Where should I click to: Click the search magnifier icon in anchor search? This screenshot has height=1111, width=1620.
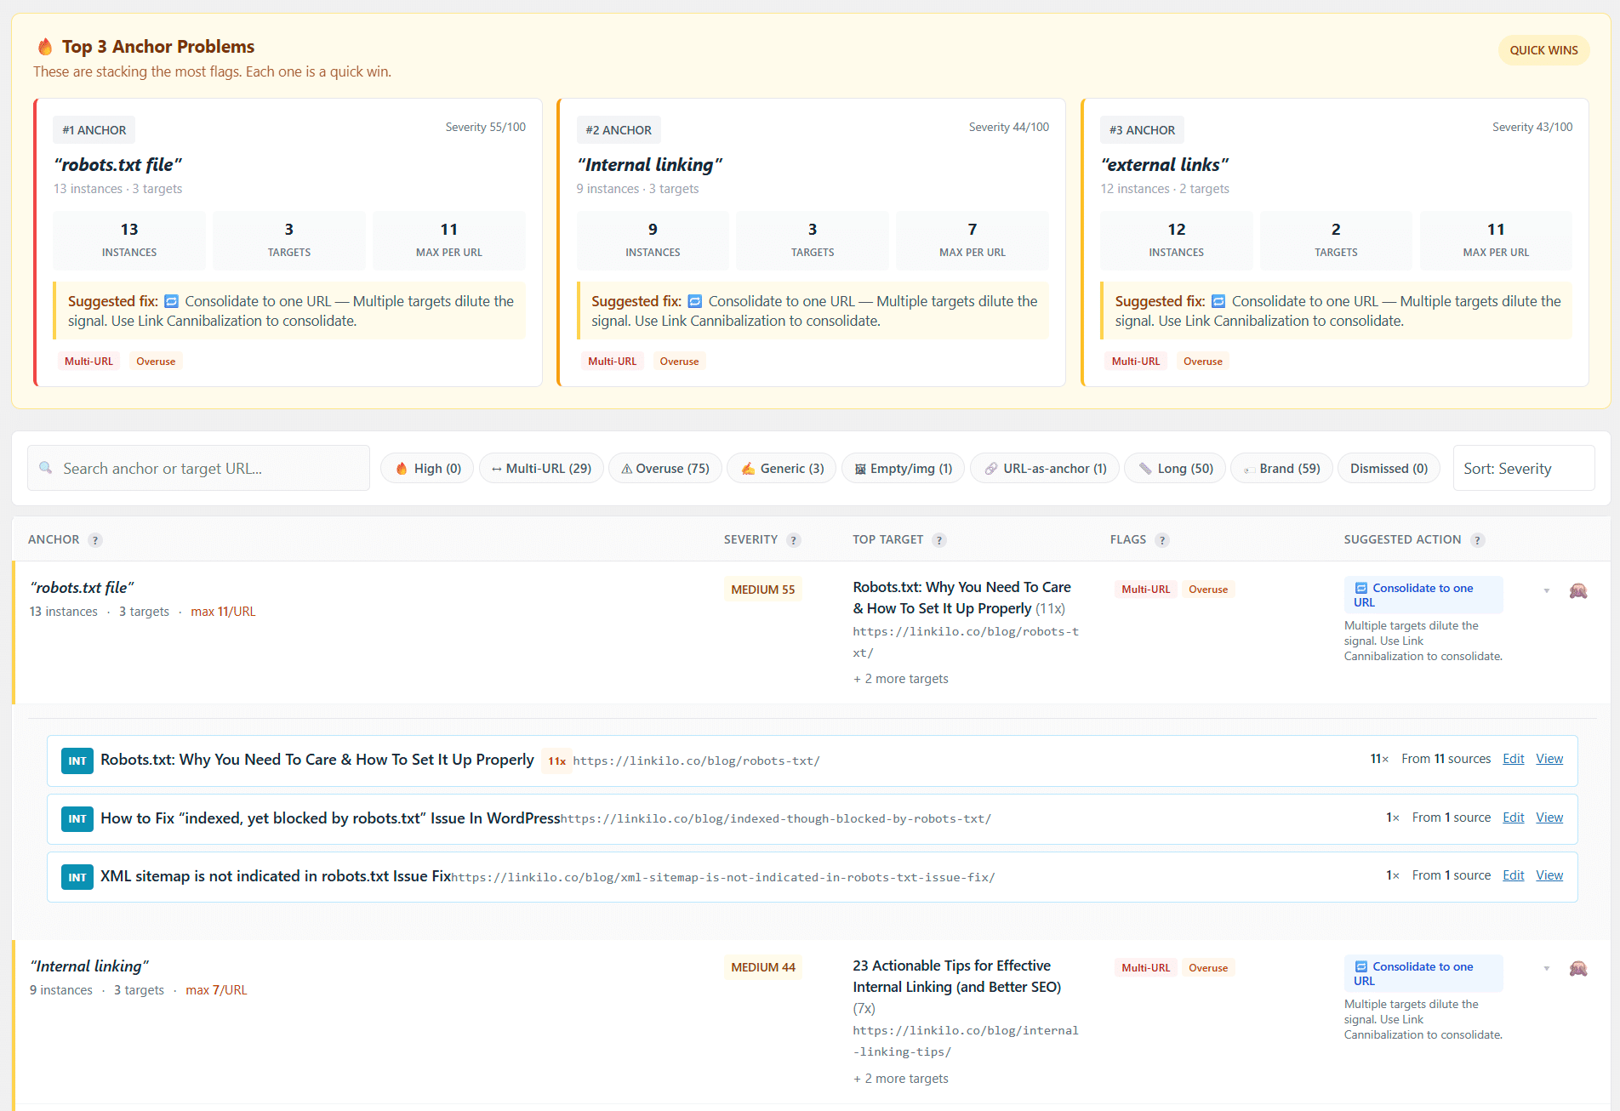pyautogui.click(x=46, y=468)
